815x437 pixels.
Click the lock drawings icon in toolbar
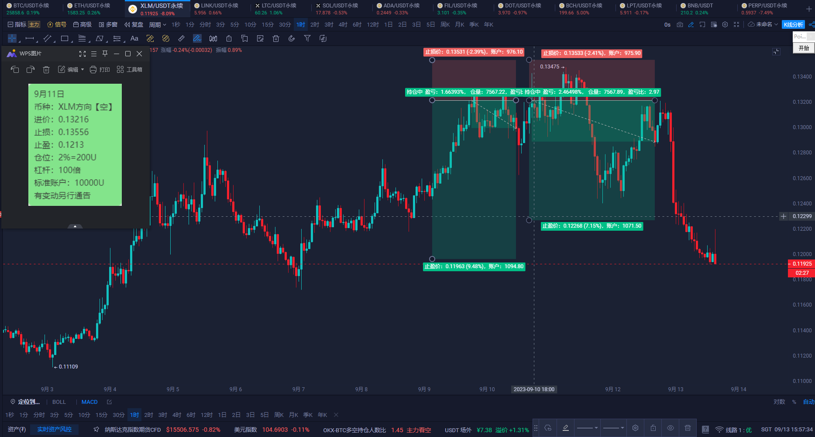(x=229, y=38)
